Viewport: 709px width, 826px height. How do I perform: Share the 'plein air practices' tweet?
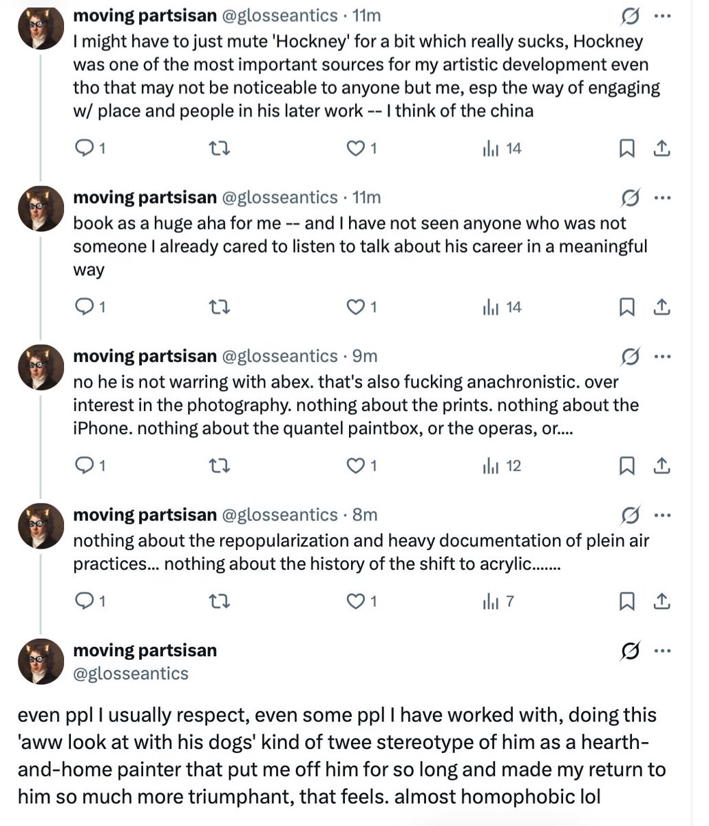click(x=661, y=602)
